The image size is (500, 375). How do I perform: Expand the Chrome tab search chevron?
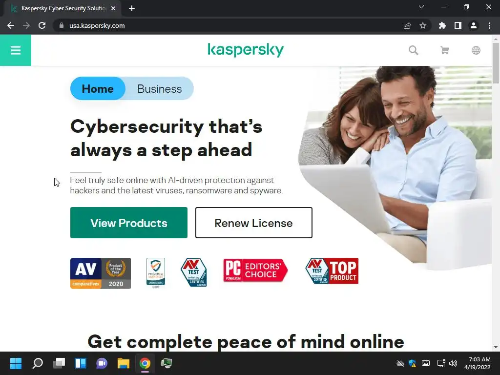(421, 7)
